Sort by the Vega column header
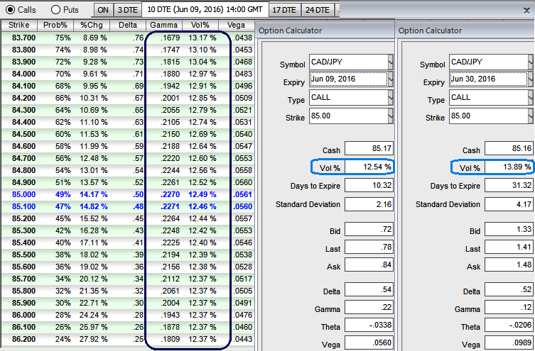 pyautogui.click(x=236, y=26)
